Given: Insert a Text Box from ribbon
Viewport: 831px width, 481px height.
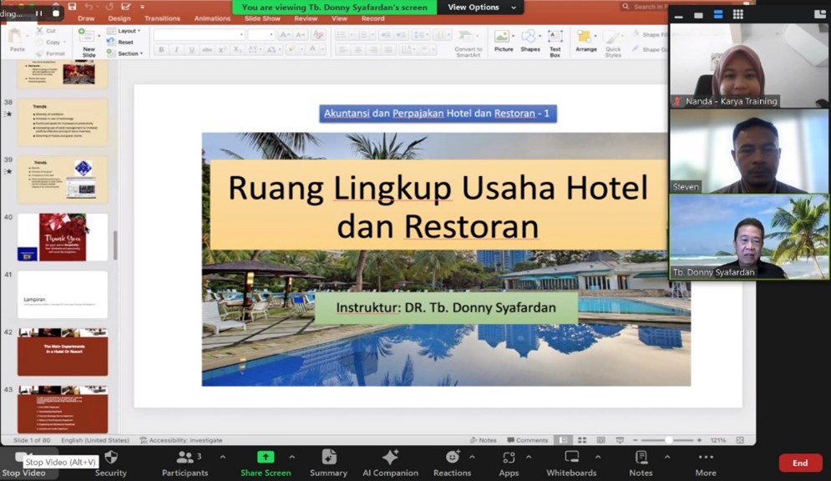Looking at the screenshot, I should (555, 43).
